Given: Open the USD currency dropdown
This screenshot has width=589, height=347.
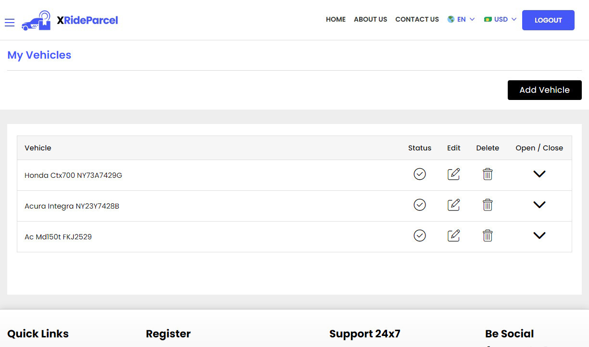Looking at the screenshot, I should 501,20.
